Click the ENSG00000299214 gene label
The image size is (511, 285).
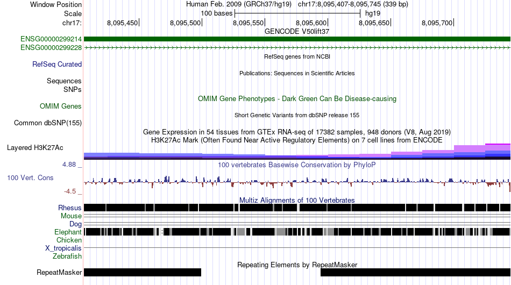(51, 39)
